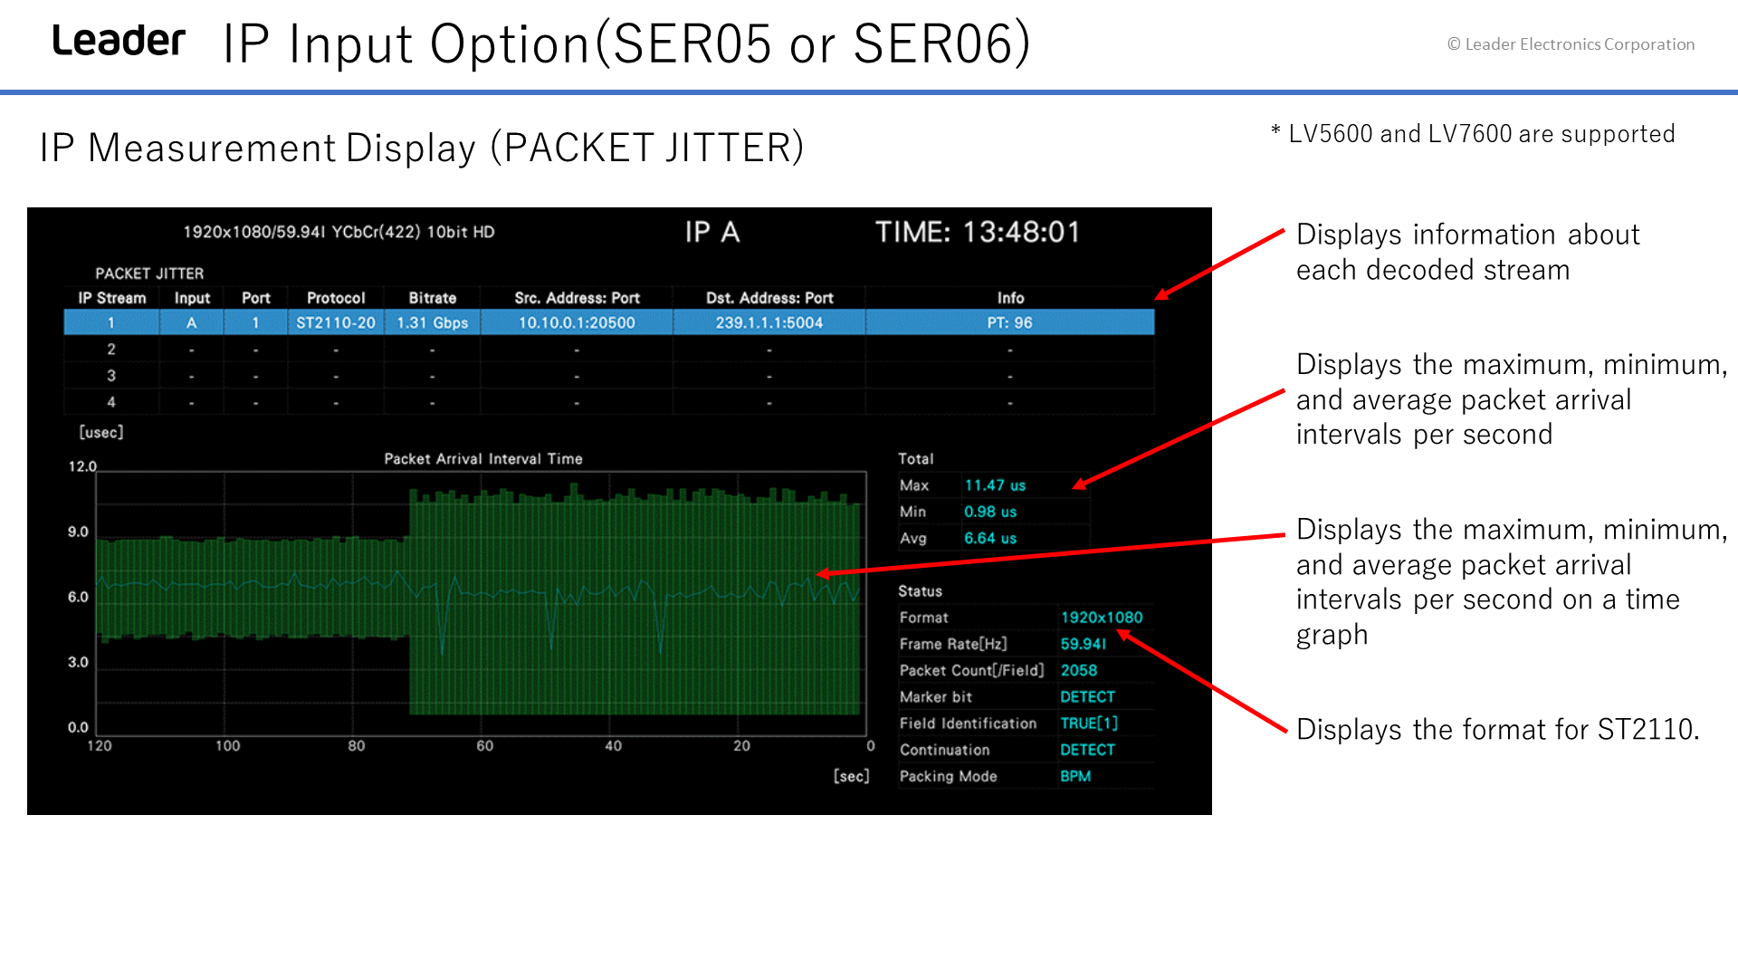Click the Continuation DETECT value

(x=1087, y=750)
